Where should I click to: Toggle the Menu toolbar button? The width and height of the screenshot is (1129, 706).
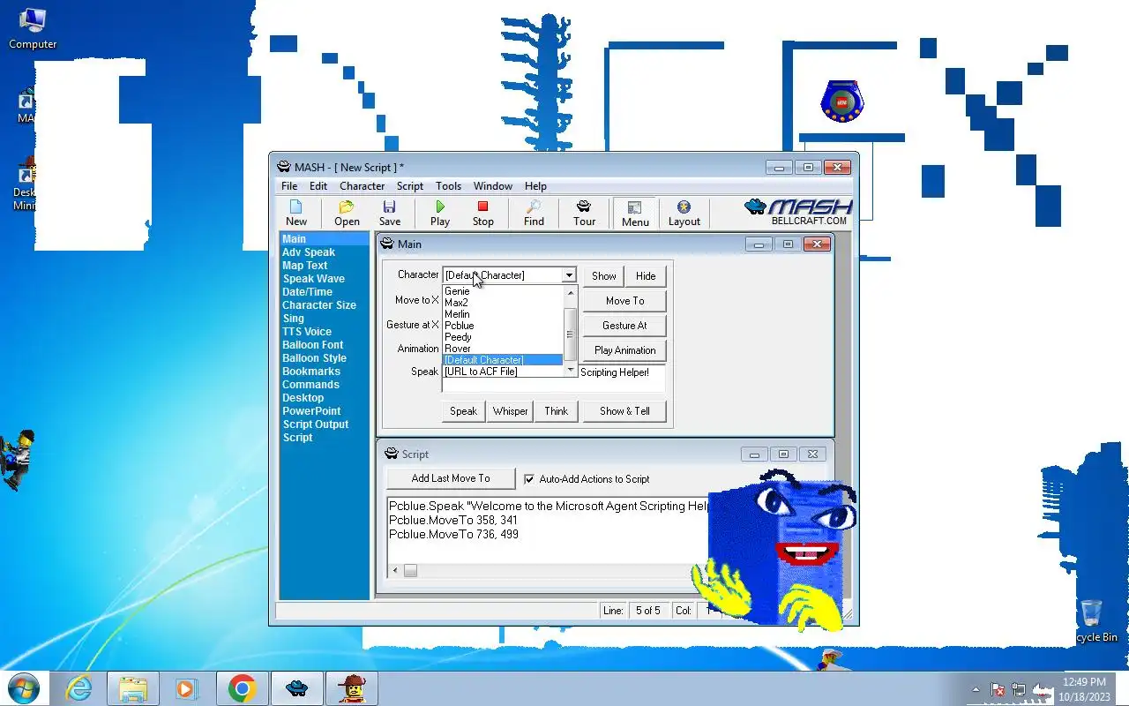635,213
